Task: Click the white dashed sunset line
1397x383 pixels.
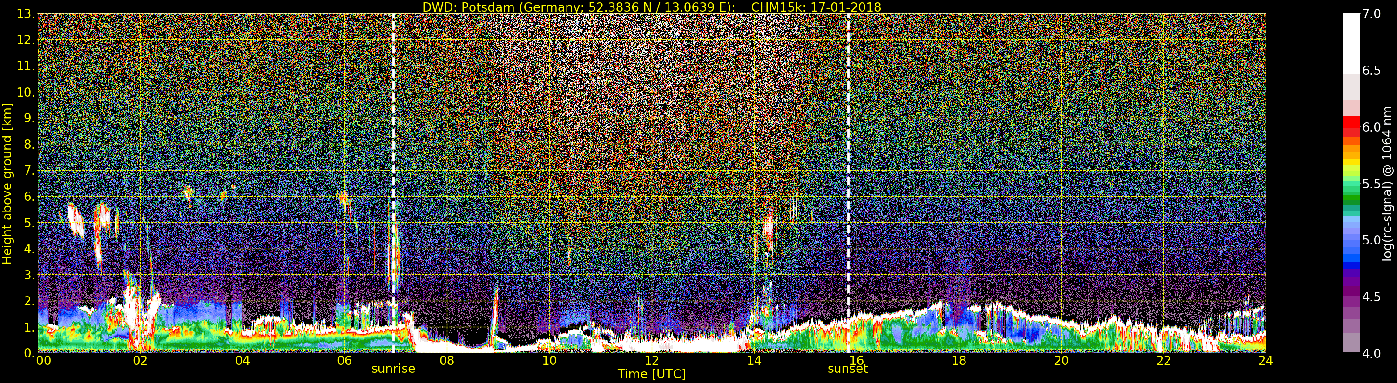Action: point(848,183)
